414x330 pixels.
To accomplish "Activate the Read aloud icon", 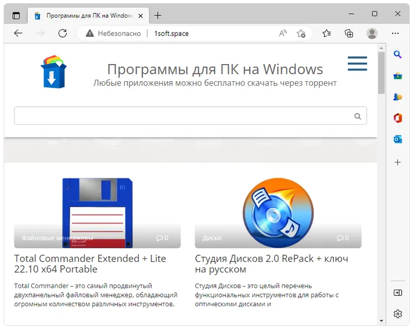I will 283,33.
